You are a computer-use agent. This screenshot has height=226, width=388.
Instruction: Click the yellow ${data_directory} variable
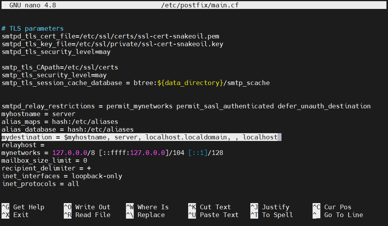coord(190,83)
